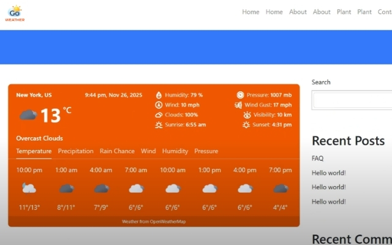
Task: Click the 4°/4° forecast temperature
Action: pos(281,208)
